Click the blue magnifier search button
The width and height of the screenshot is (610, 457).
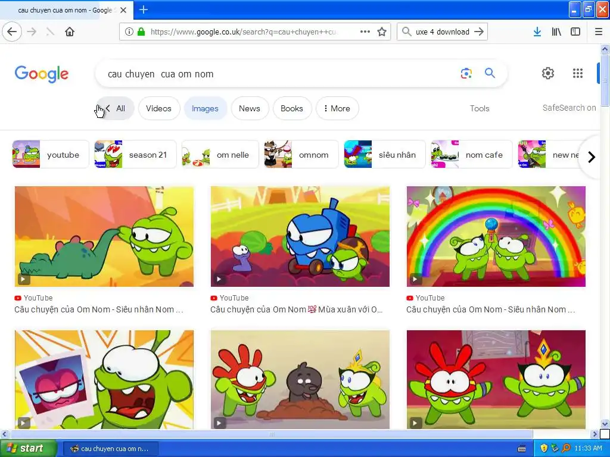(490, 73)
